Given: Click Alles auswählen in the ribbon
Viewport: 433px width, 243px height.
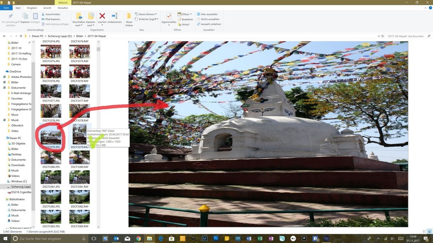Looking at the screenshot, I should point(209,14).
